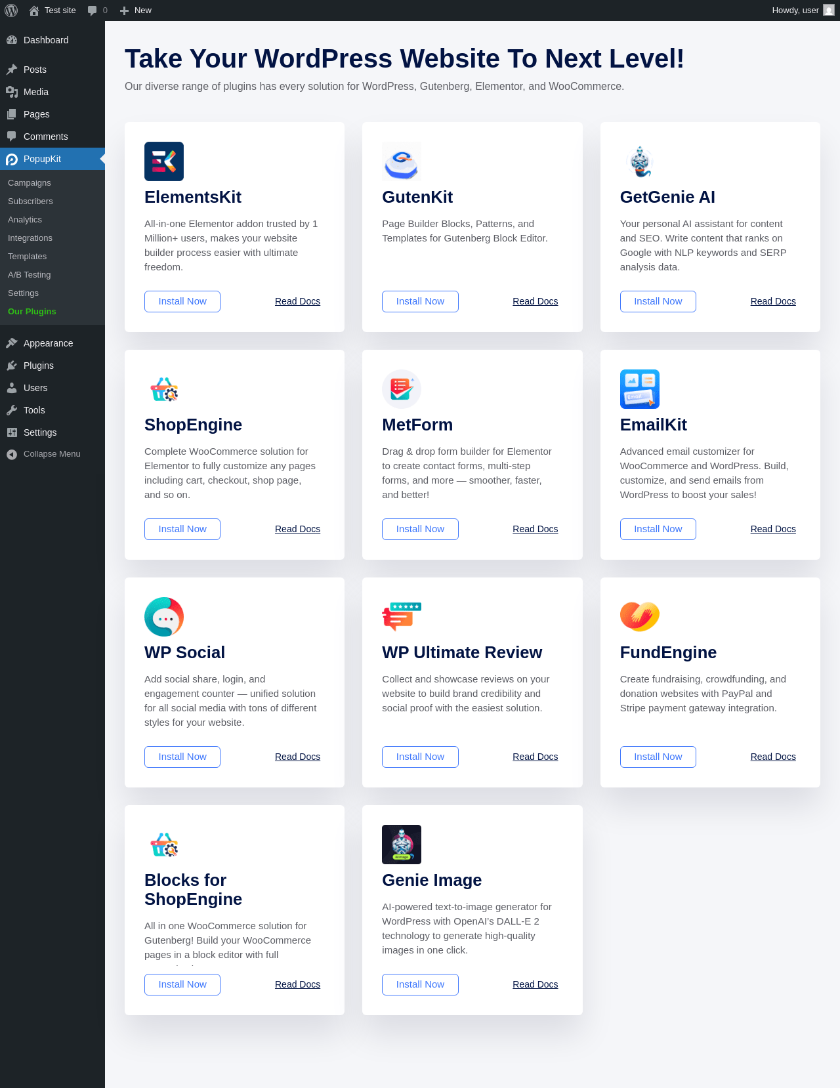Install the FundEngine plugin
This screenshot has width=840, height=1088.
[x=658, y=757]
